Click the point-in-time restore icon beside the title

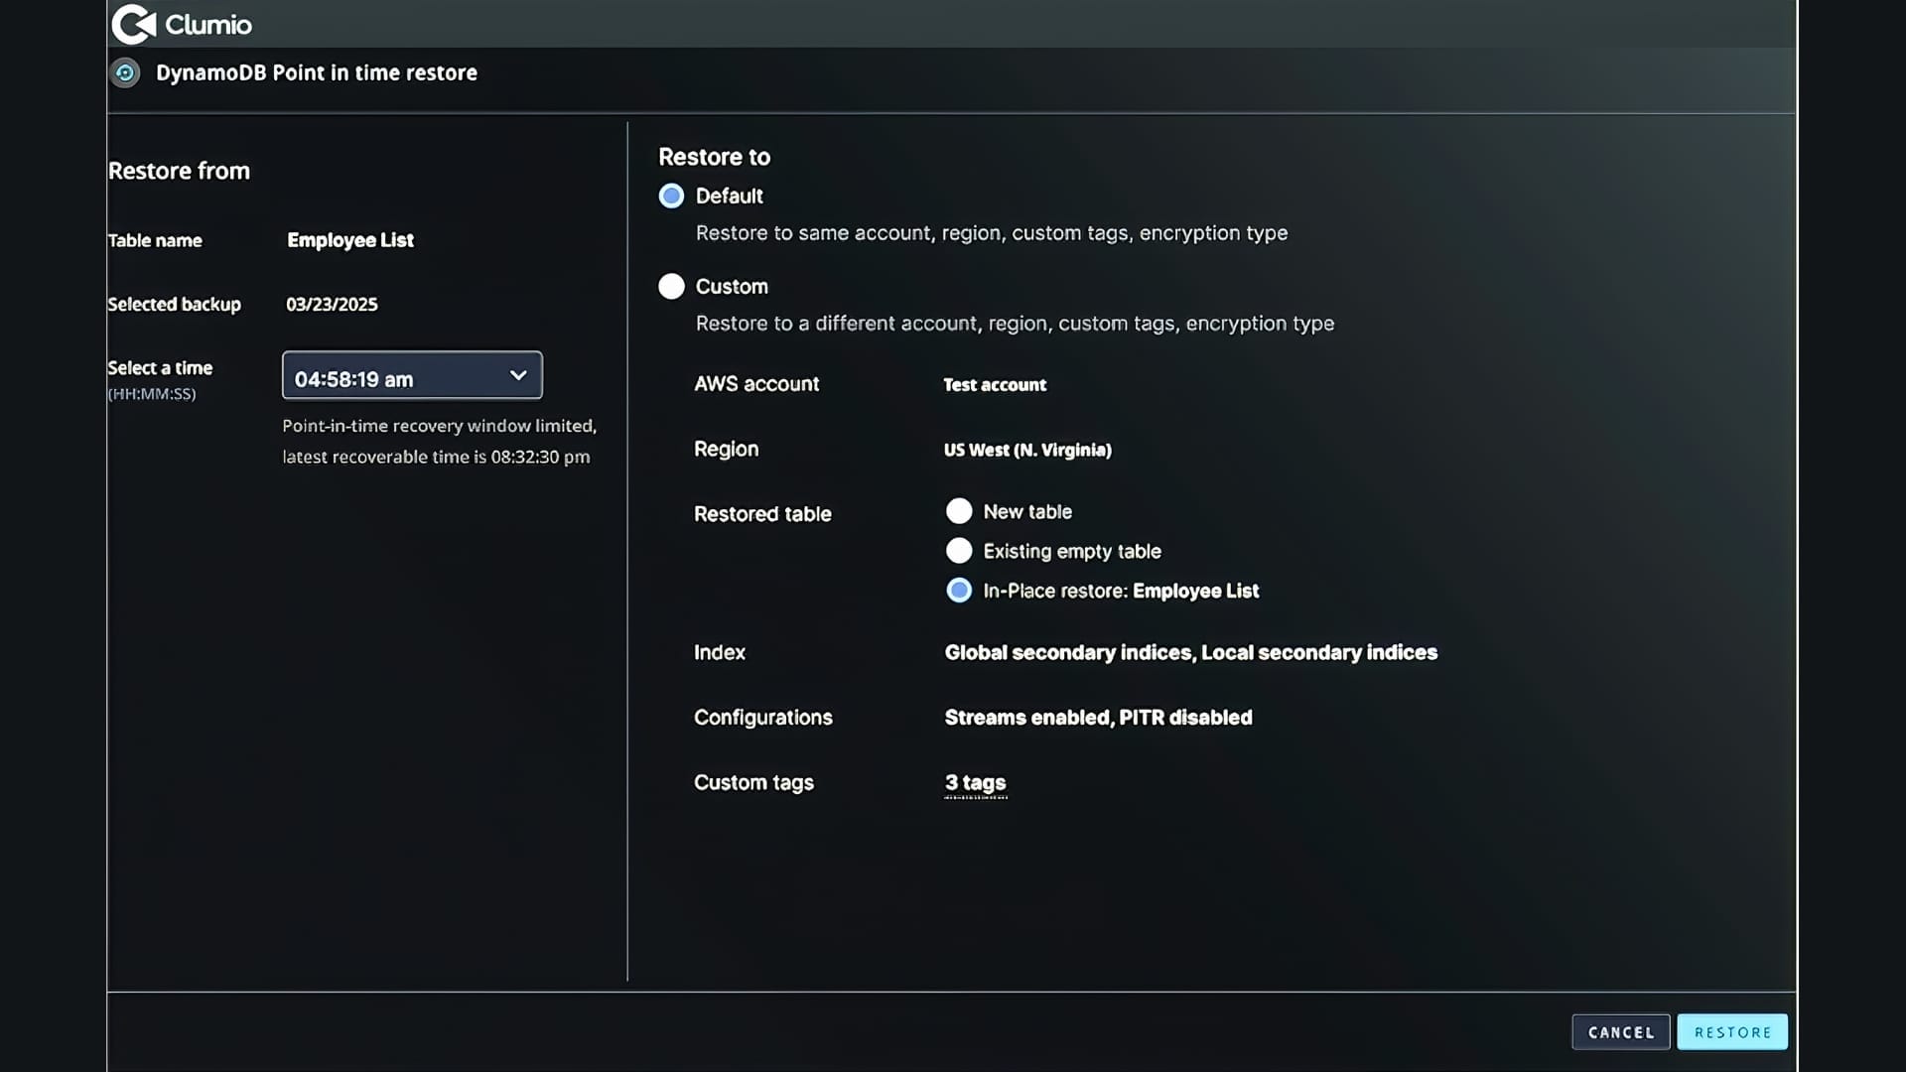click(x=125, y=72)
